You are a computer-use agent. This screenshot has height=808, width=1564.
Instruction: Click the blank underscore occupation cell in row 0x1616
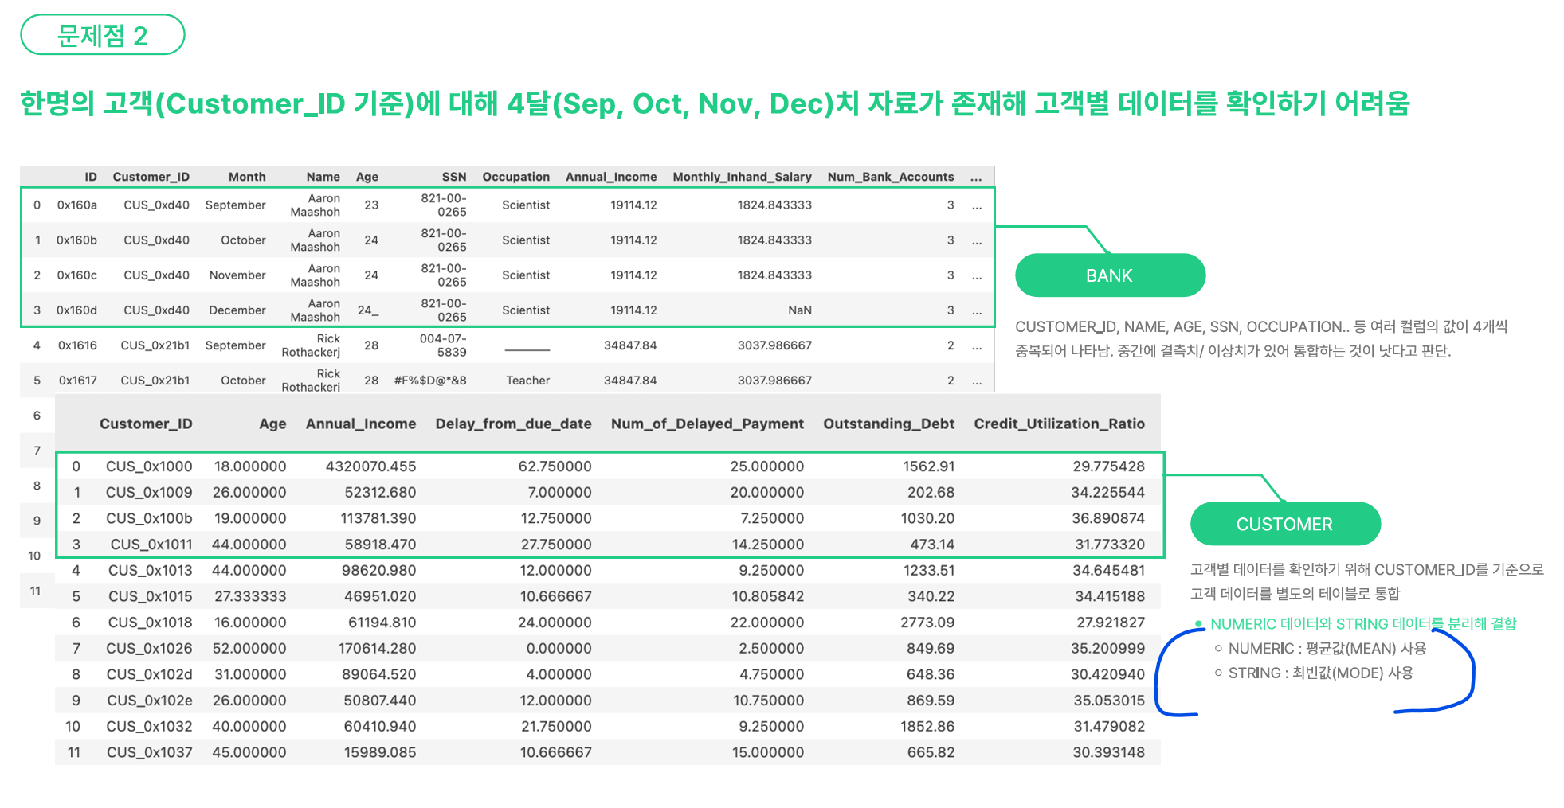pyautogui.click(x=527, y=349)
